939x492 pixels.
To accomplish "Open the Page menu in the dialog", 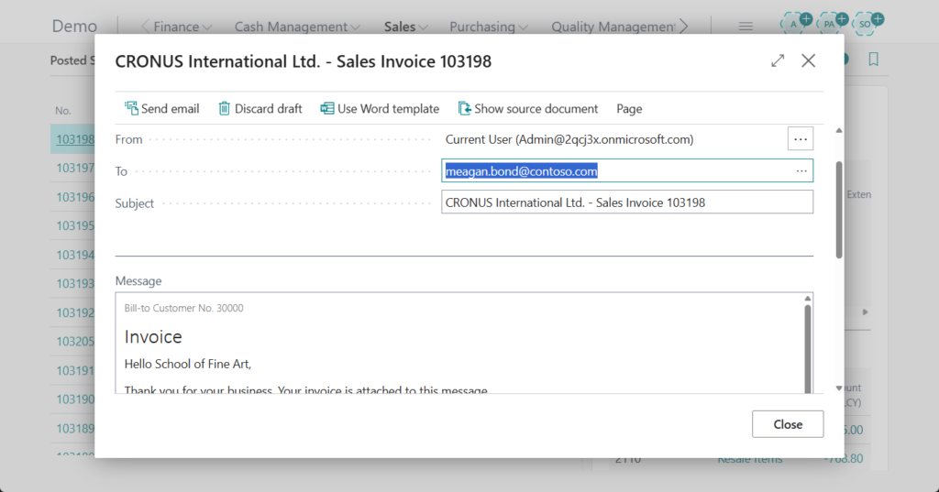I will 629,108.
